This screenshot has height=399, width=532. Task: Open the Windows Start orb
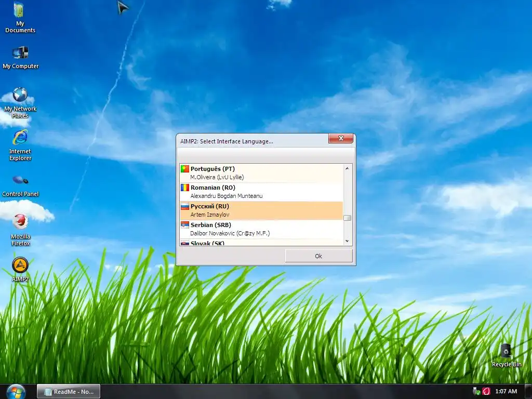(16, 392)
